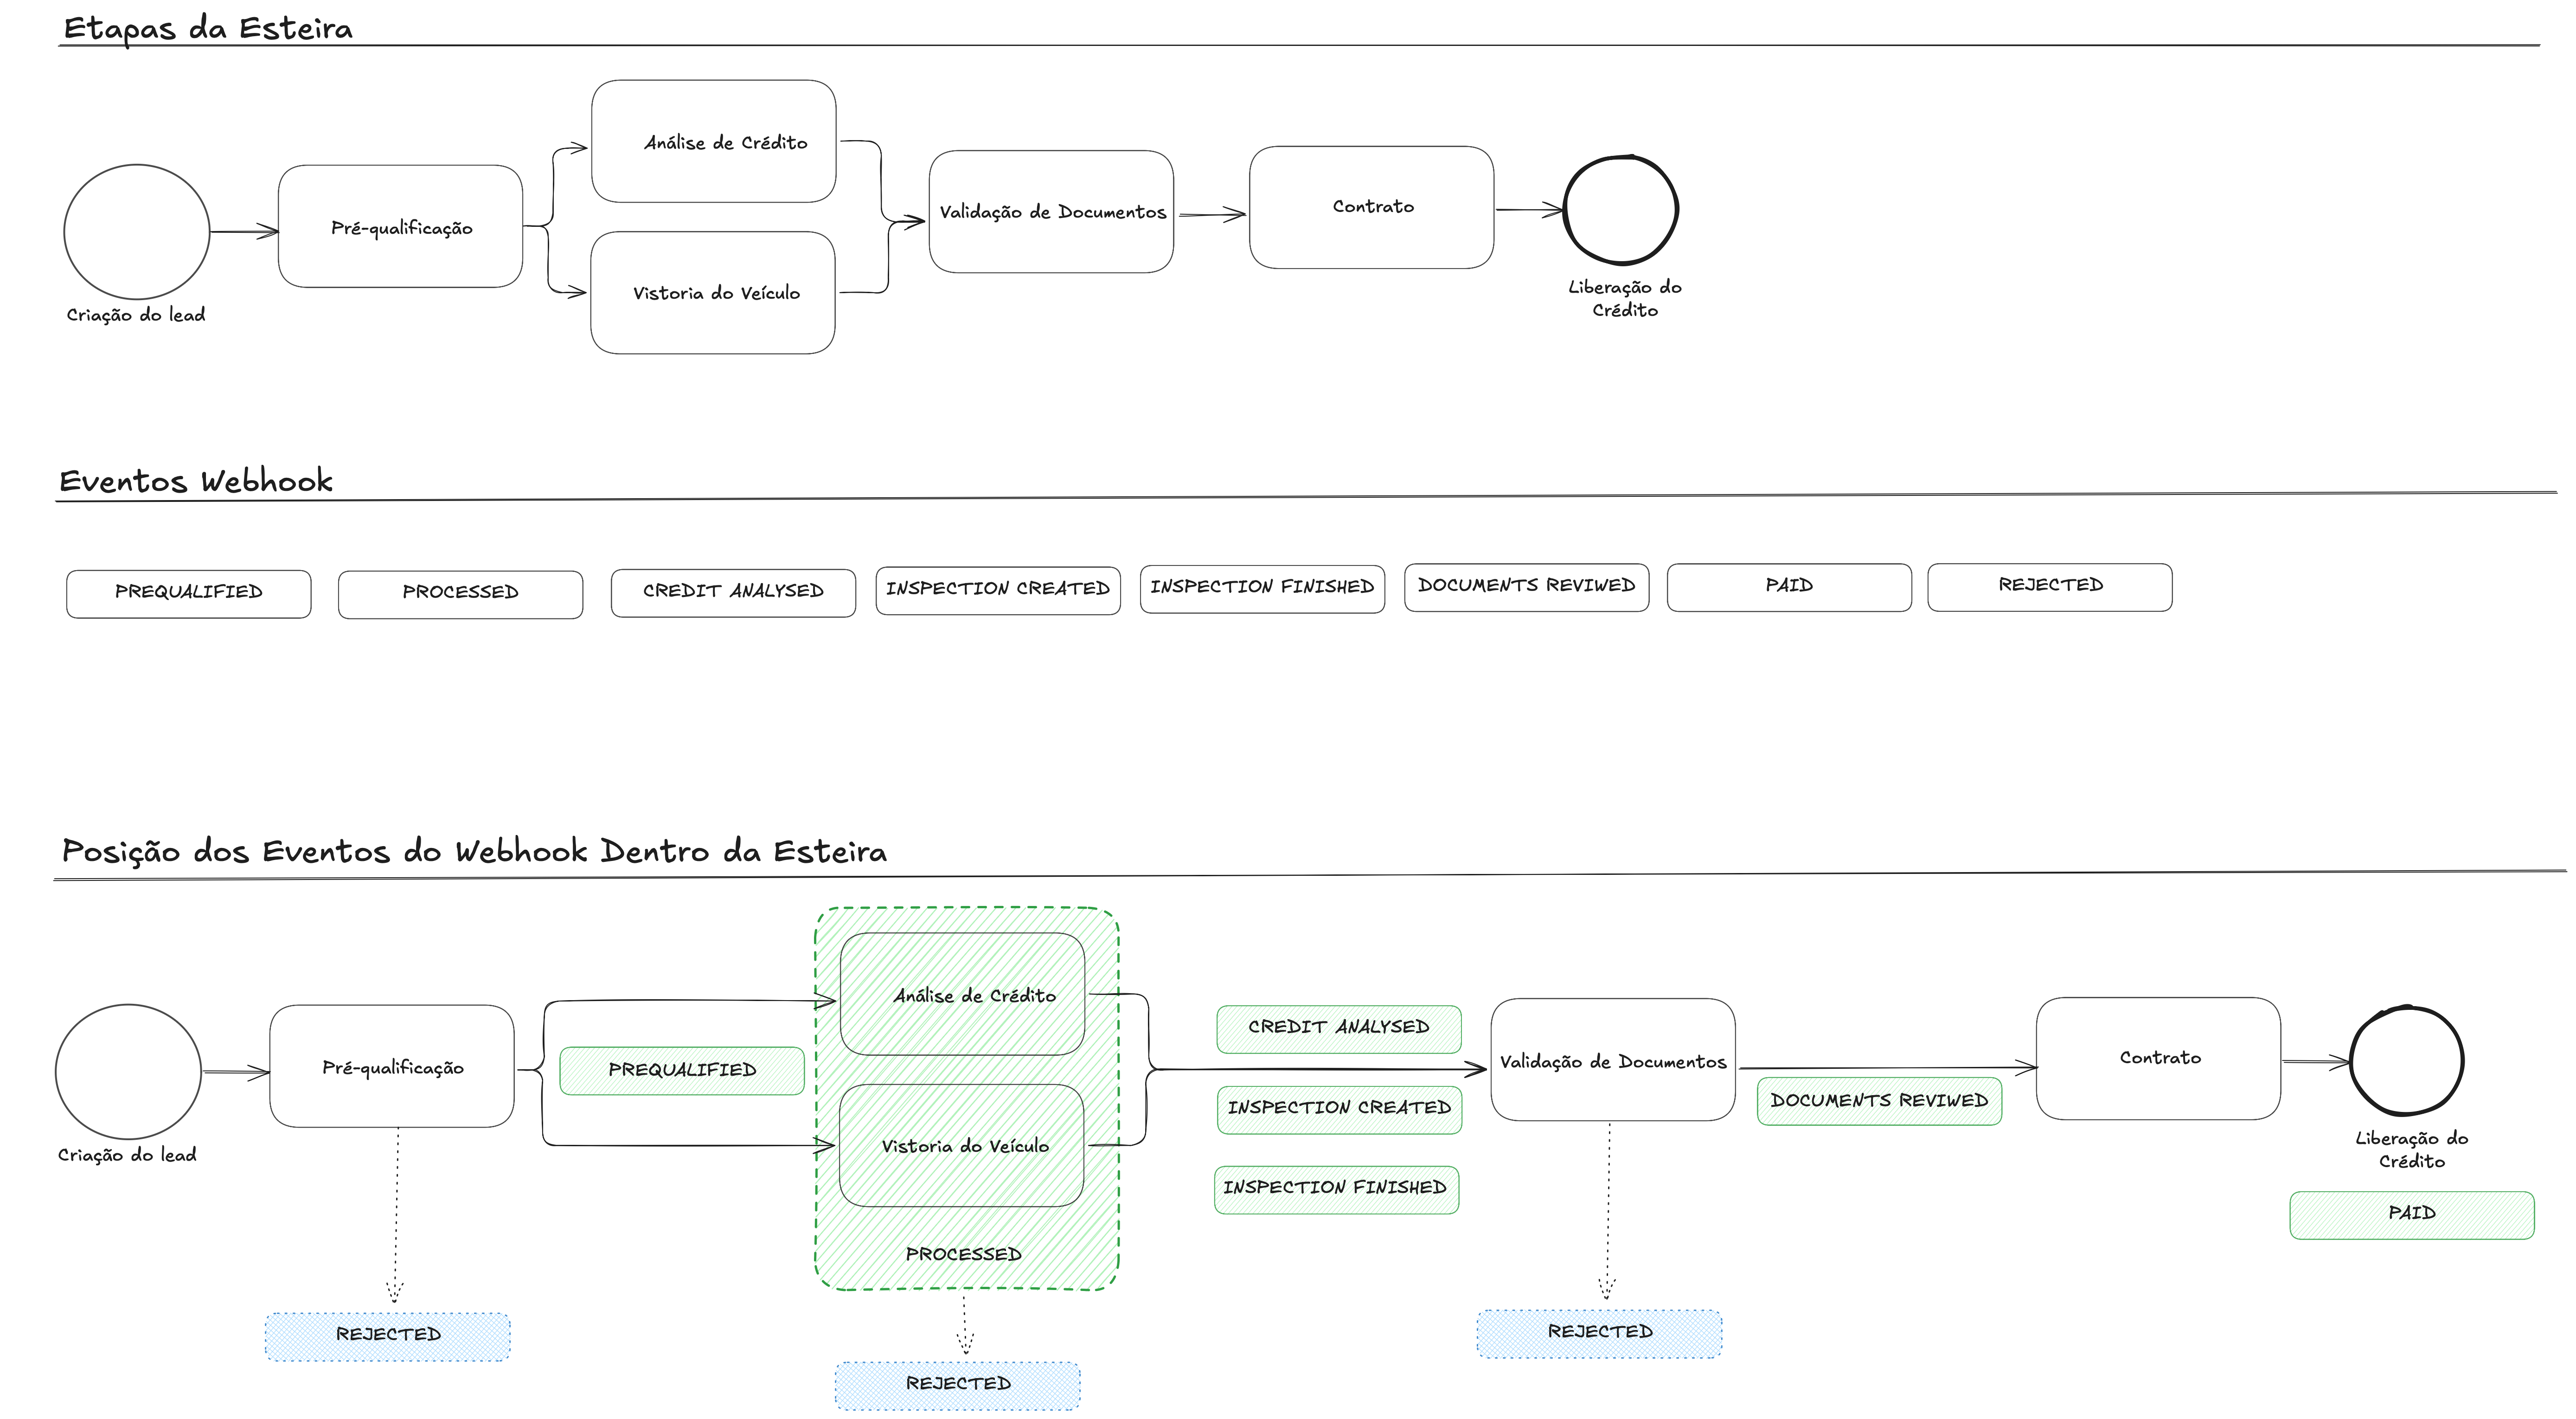Click the top Criação do lead circle
2576x1419 pixels.
136,232
